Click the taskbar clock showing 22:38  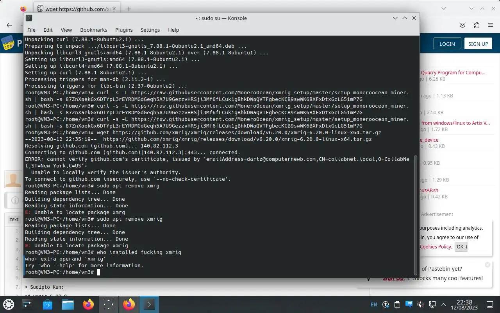coord(464,304)
